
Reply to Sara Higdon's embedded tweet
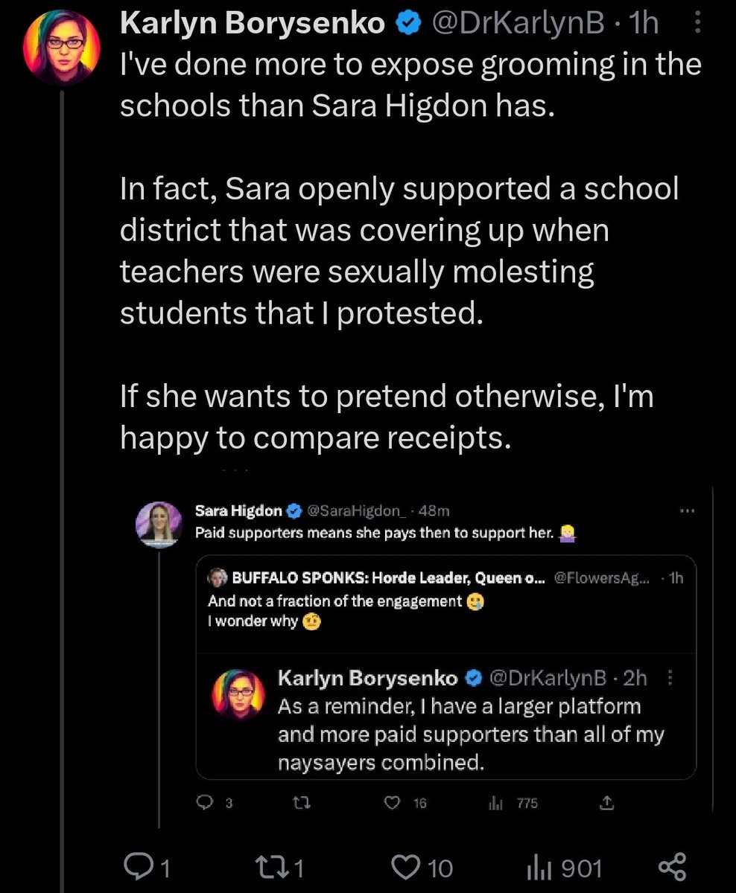click(x=204, y=803)
